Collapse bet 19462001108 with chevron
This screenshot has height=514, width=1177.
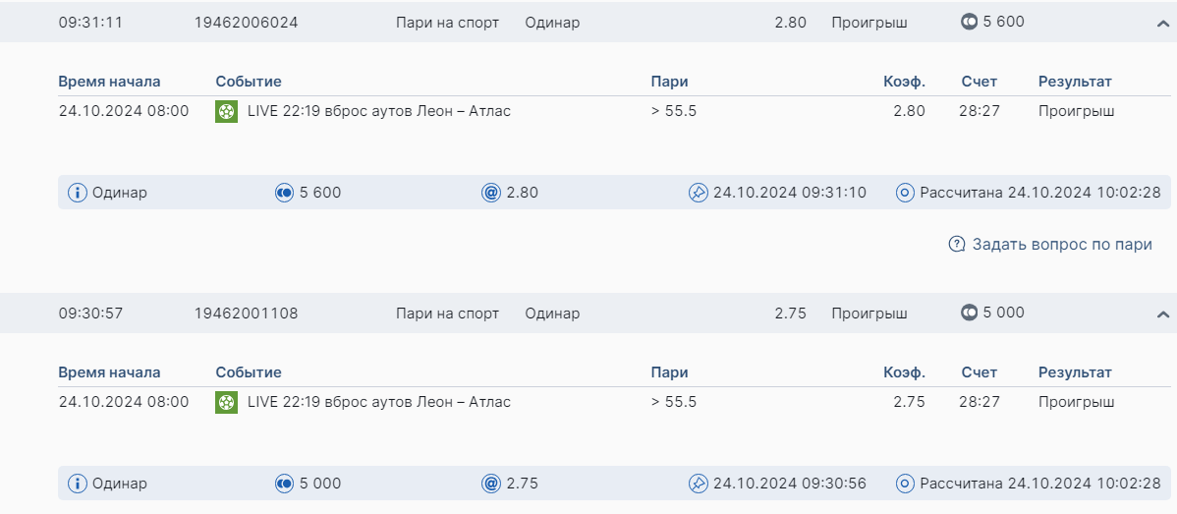tap(1163, 314)
